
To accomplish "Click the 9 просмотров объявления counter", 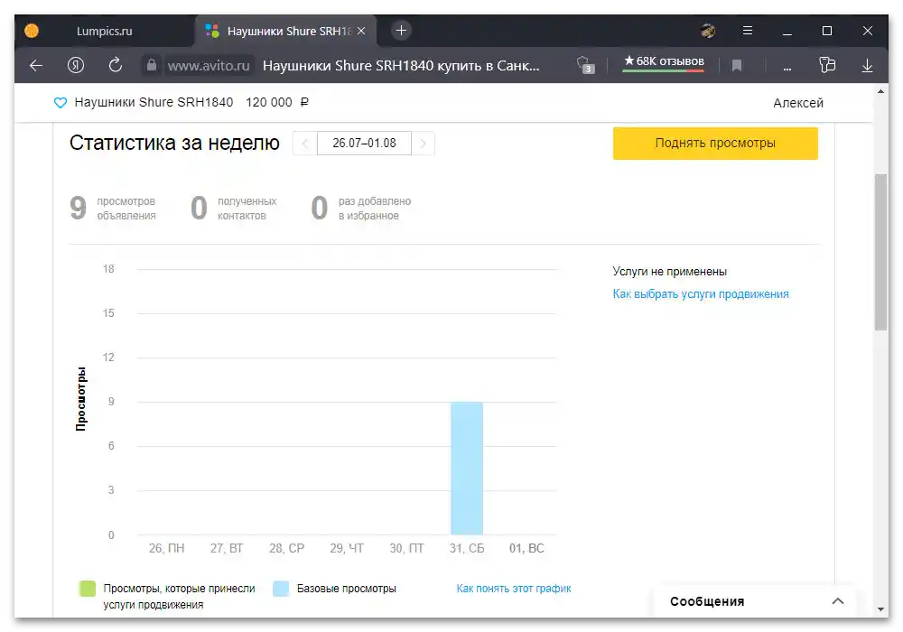I will coord(113,209).
